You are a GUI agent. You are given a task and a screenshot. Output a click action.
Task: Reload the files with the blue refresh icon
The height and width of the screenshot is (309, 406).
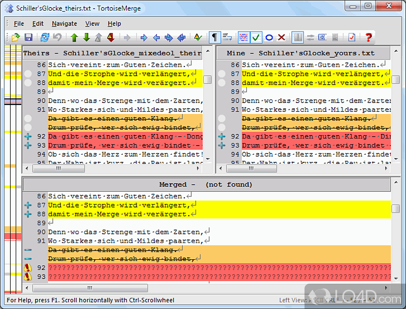(45, 38)
